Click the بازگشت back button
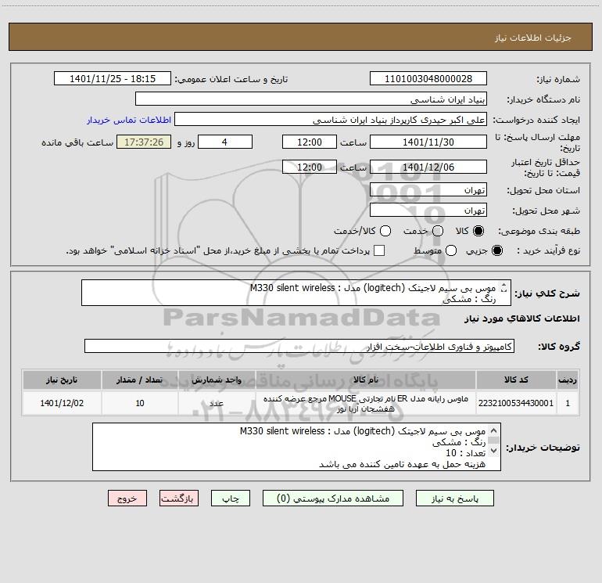Viewport: 602px width, 583px height. [x=179, y=498]
